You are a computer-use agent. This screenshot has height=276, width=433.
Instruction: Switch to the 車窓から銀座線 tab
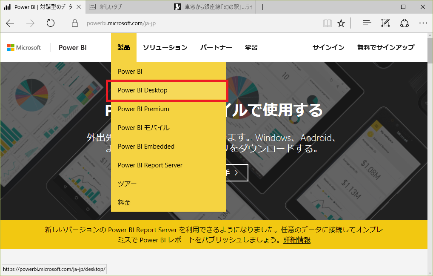click(x=213, y=7)
